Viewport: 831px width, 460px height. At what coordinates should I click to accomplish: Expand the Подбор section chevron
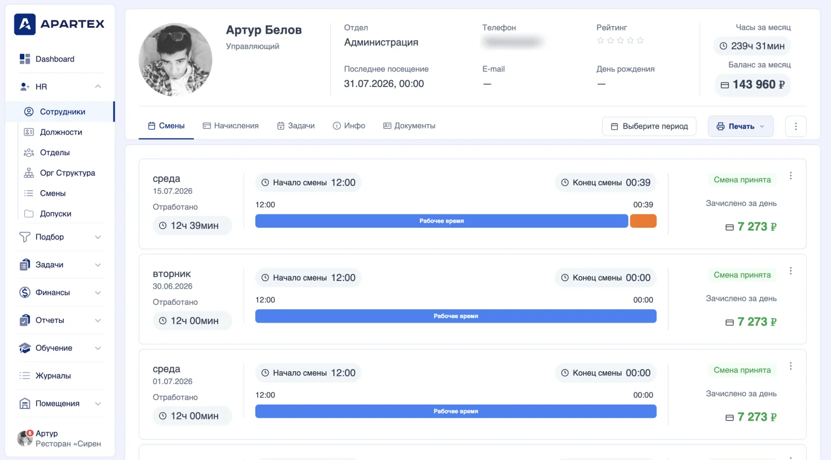pyautogui.click(x=98, y=237)
